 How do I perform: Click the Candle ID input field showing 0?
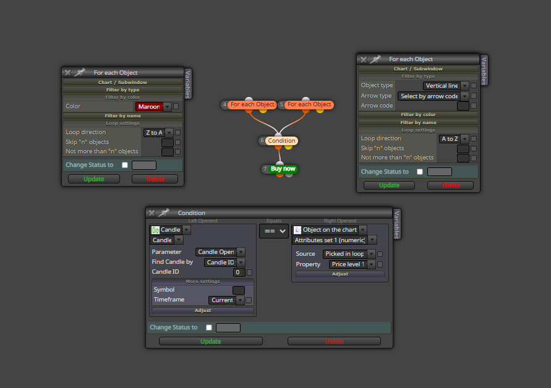[x=239, y=272]
